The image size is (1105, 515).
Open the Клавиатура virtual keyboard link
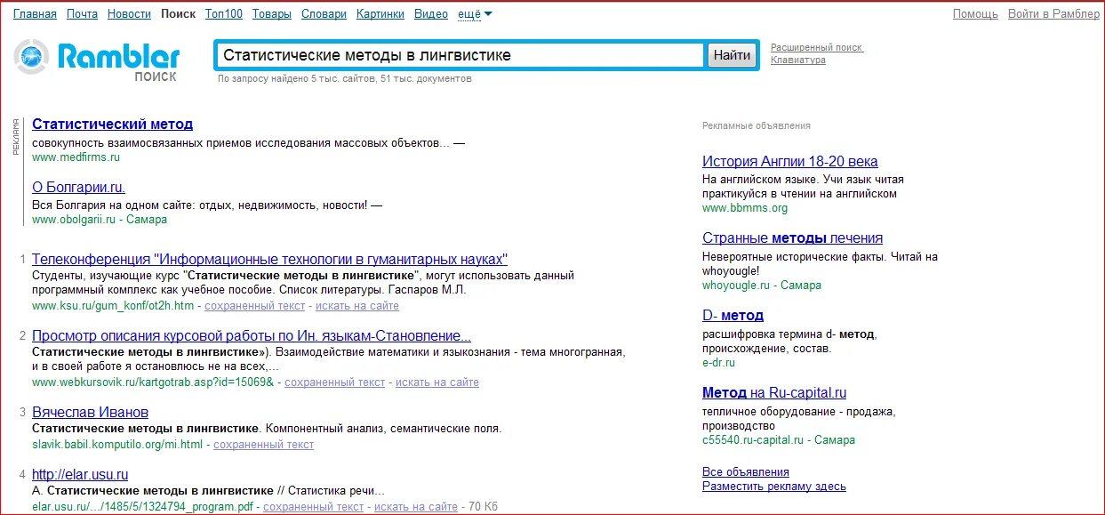tap(798, 60)
